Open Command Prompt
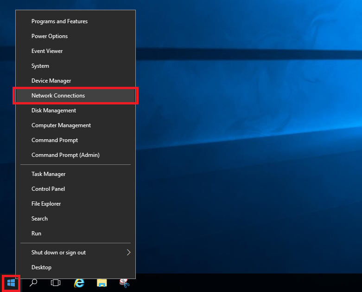The width and height of the screenshot is (362, 292). click(x=76, y=140)
